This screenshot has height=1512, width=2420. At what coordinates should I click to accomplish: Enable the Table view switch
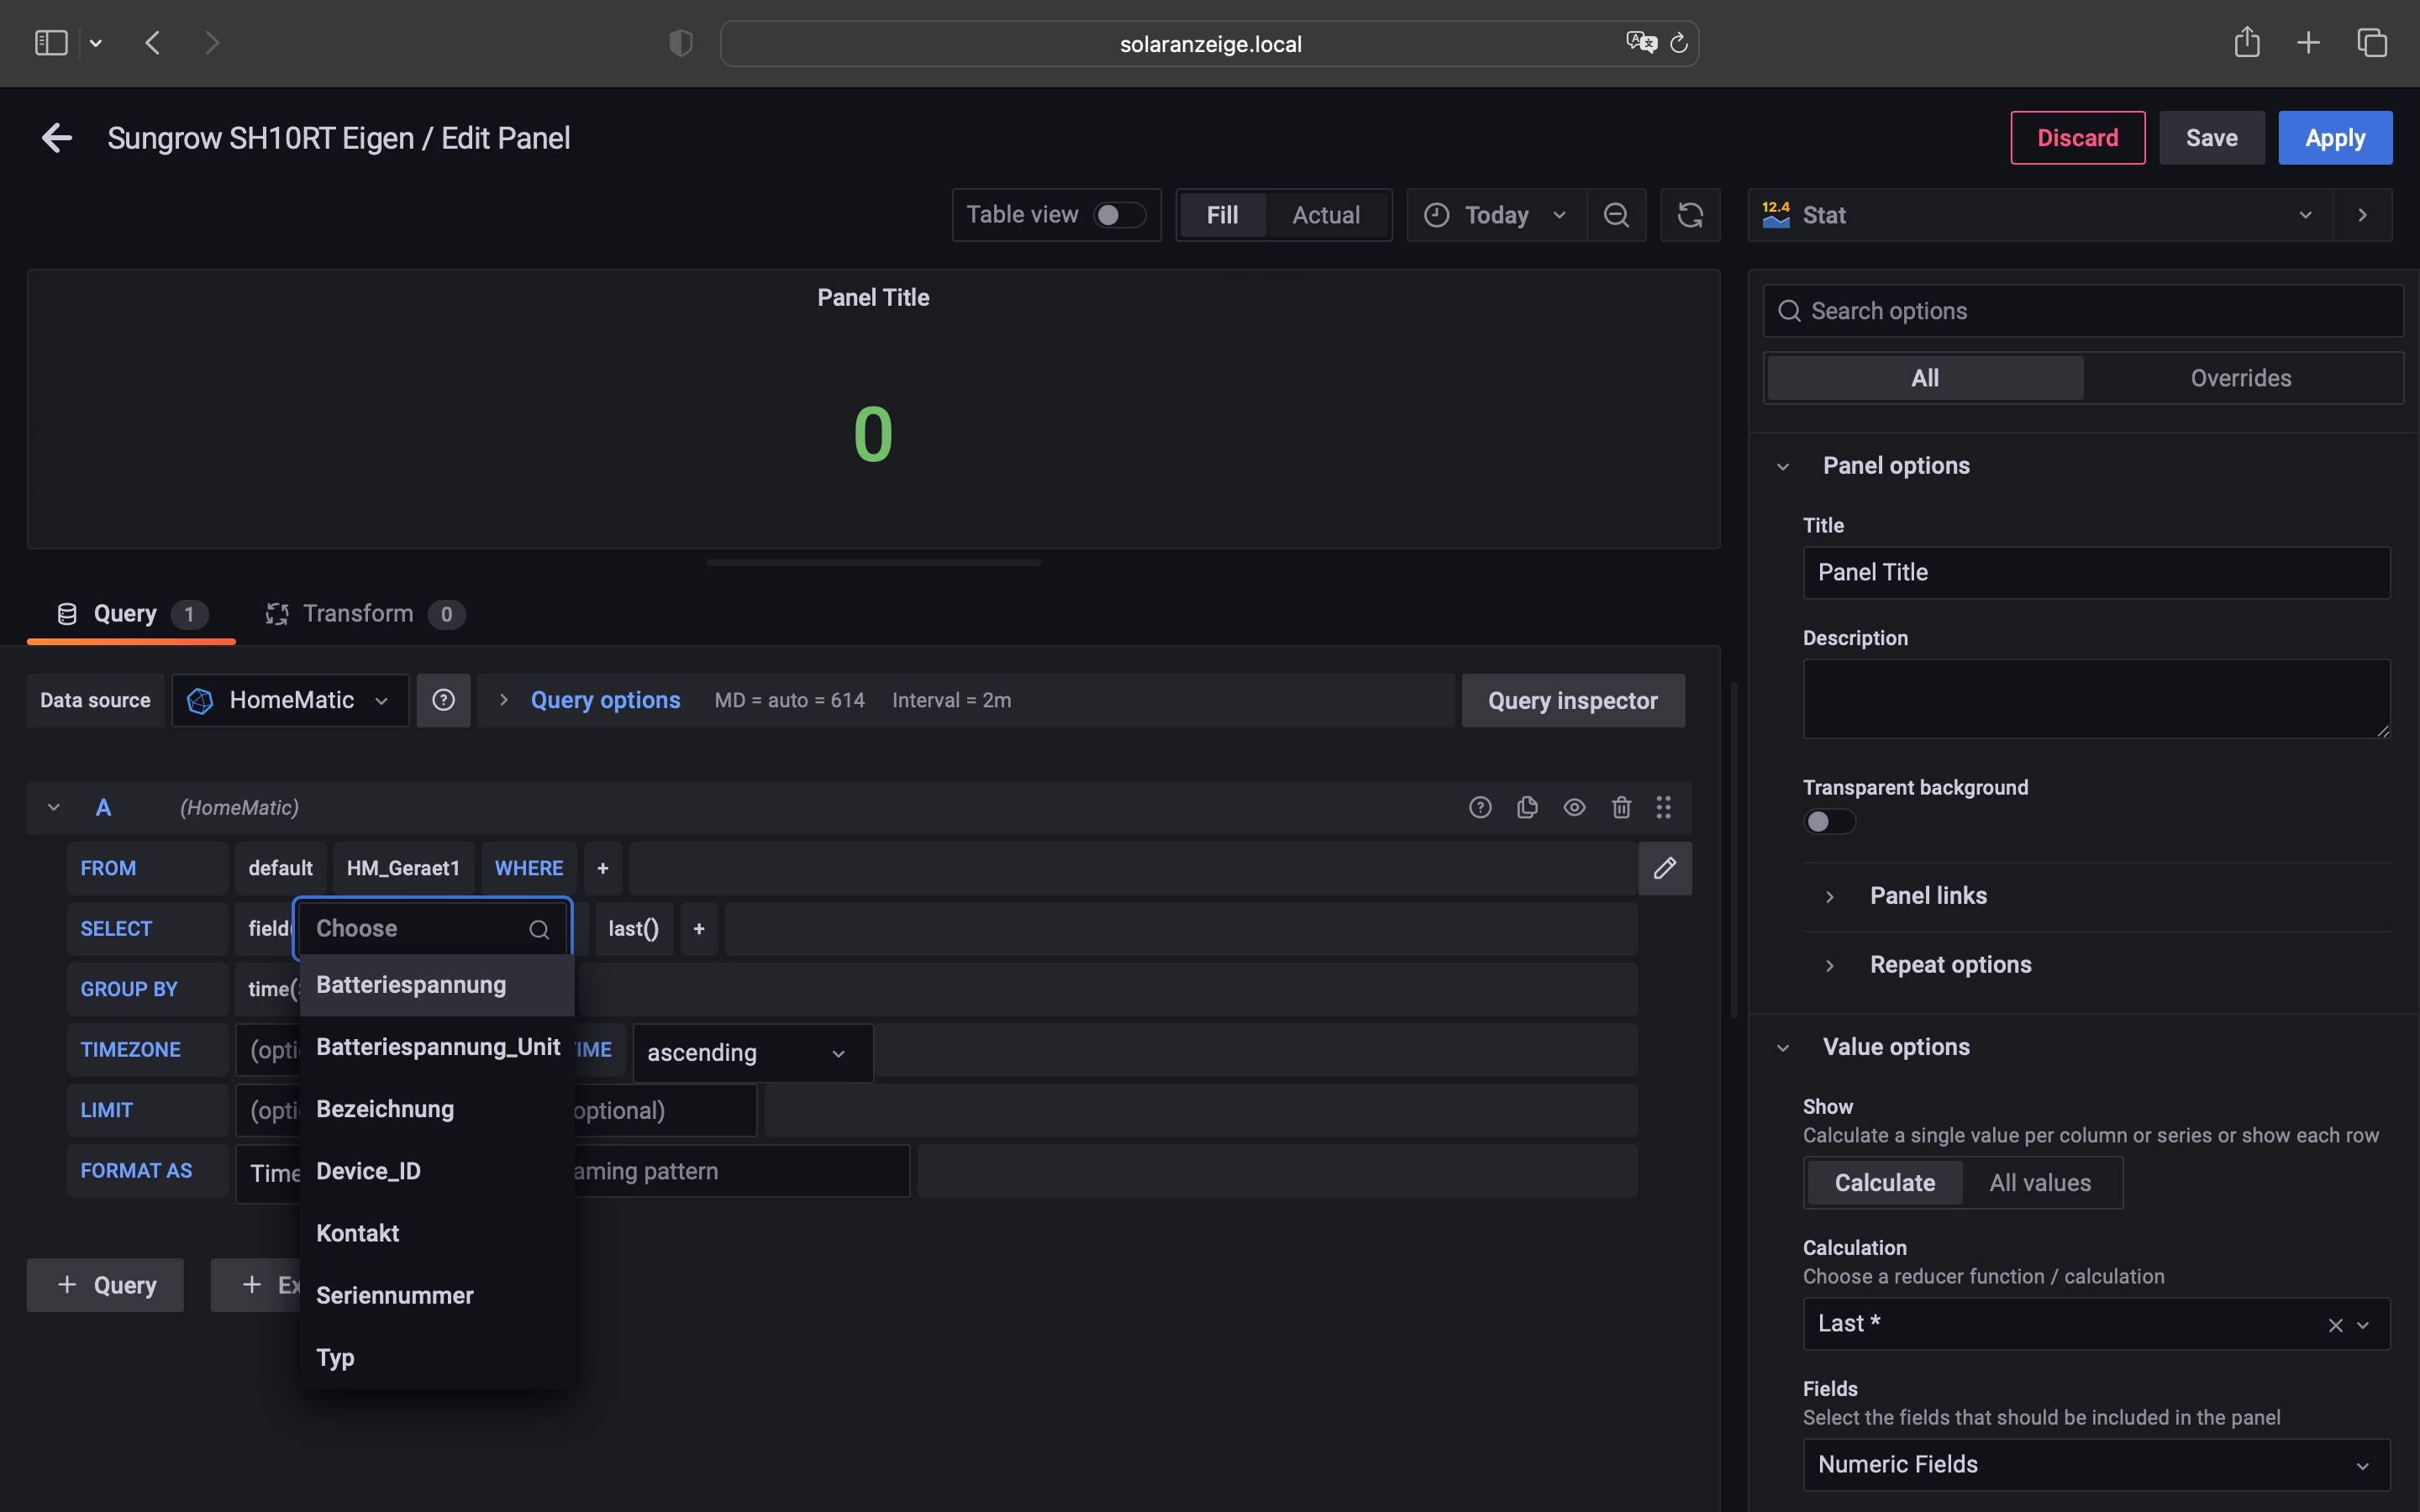pyautogui.click(x=1118, y=215)
